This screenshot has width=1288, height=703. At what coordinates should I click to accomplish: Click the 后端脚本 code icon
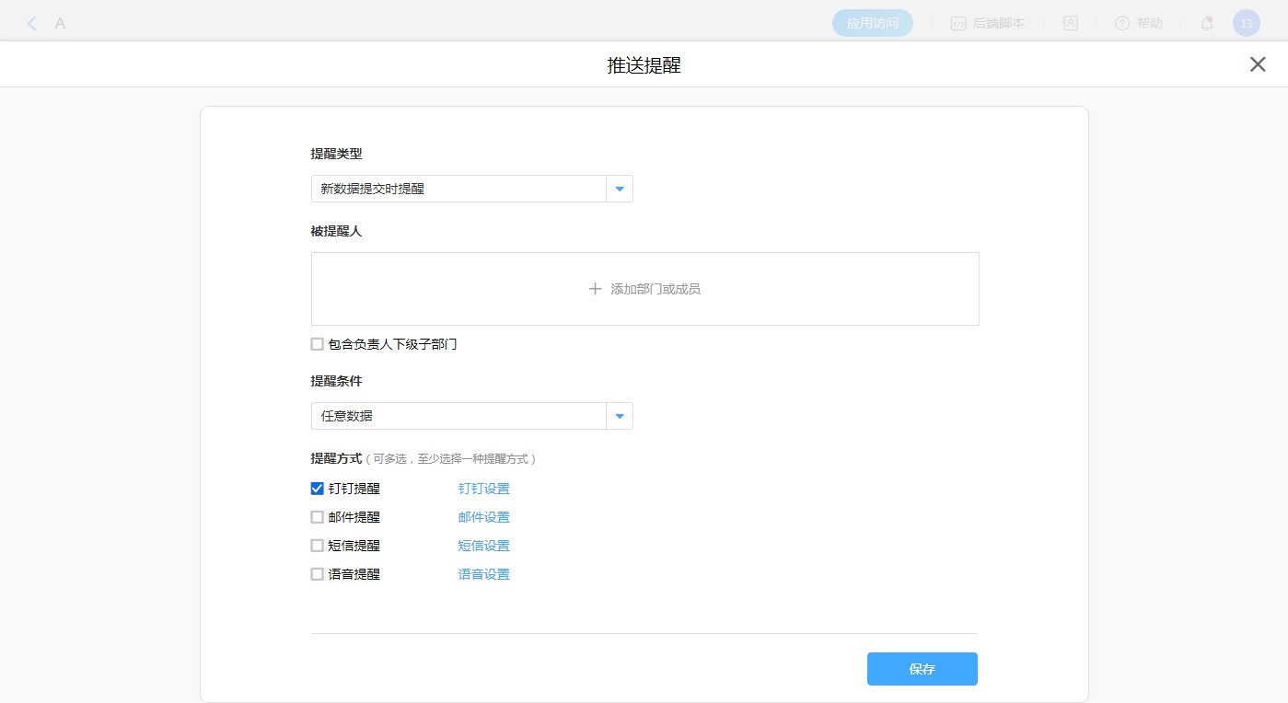click(958, 24)
